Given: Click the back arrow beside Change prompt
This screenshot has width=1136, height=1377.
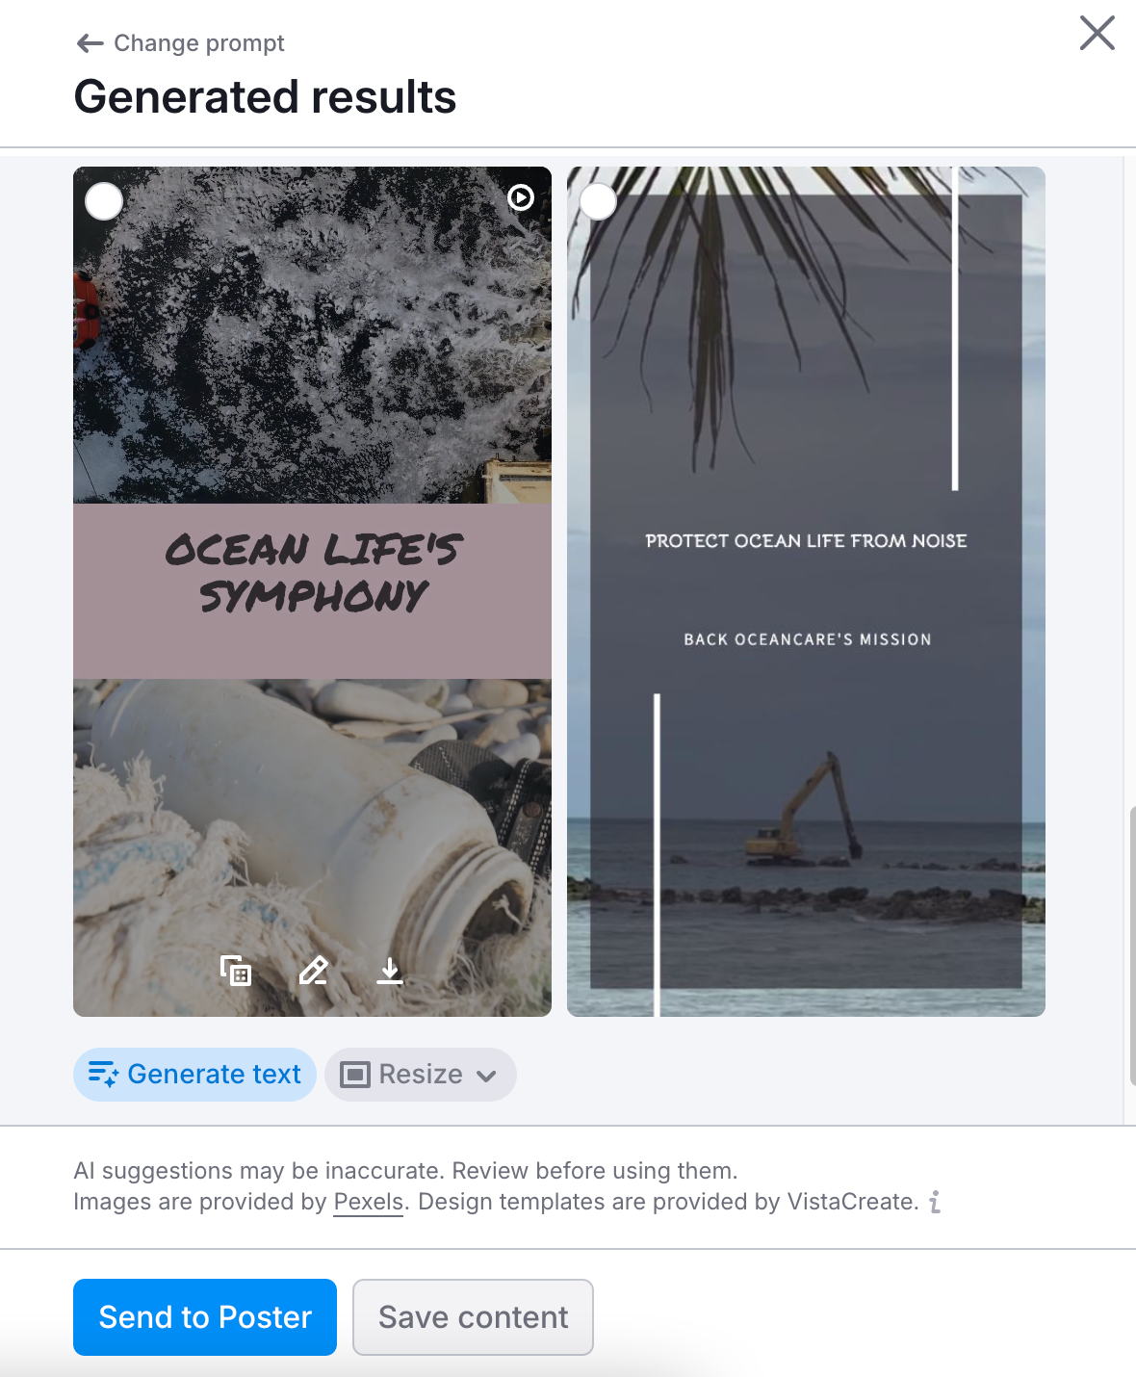Looking at the screenshot, I should click(90, 43).
